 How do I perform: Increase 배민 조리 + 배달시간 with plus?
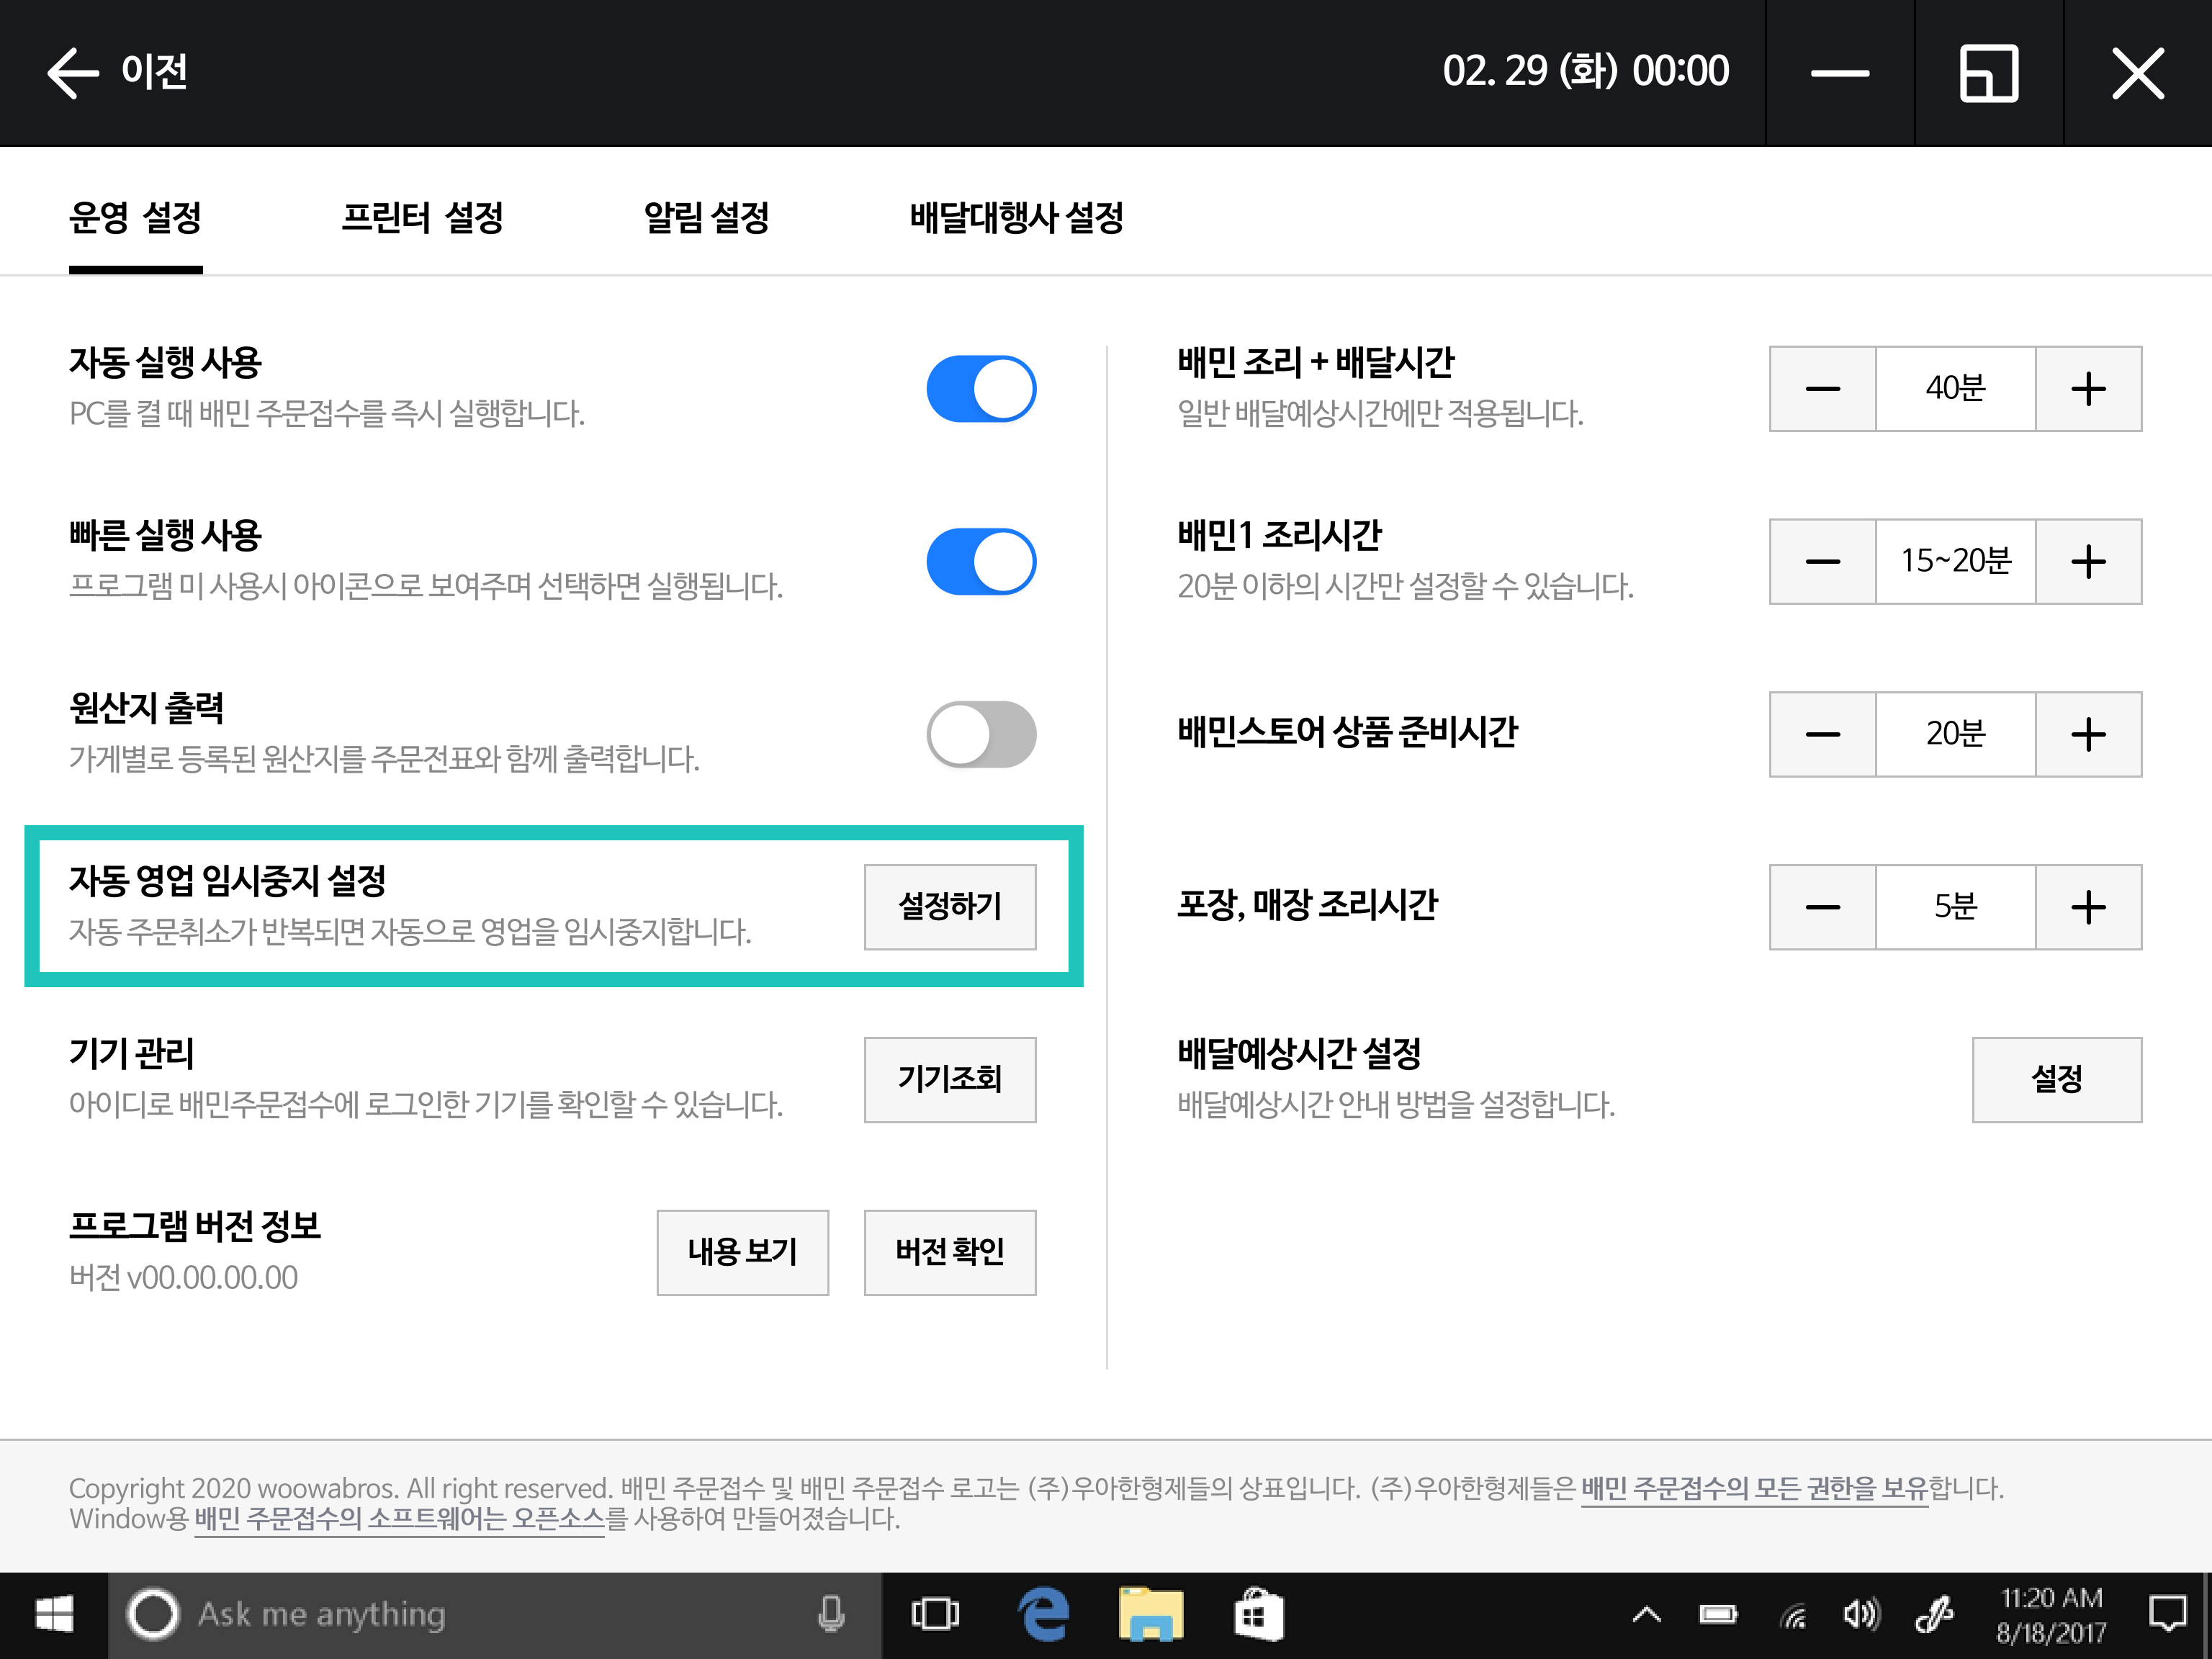coord(2089,389)
